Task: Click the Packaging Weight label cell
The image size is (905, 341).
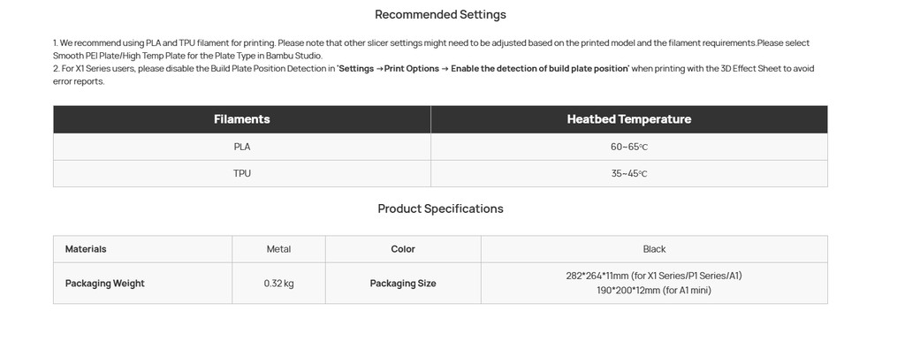Action: (142, 284)
